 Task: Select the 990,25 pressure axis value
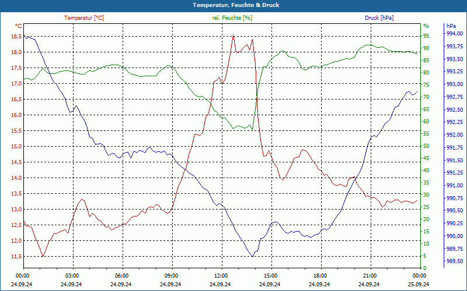pos(455,223)
